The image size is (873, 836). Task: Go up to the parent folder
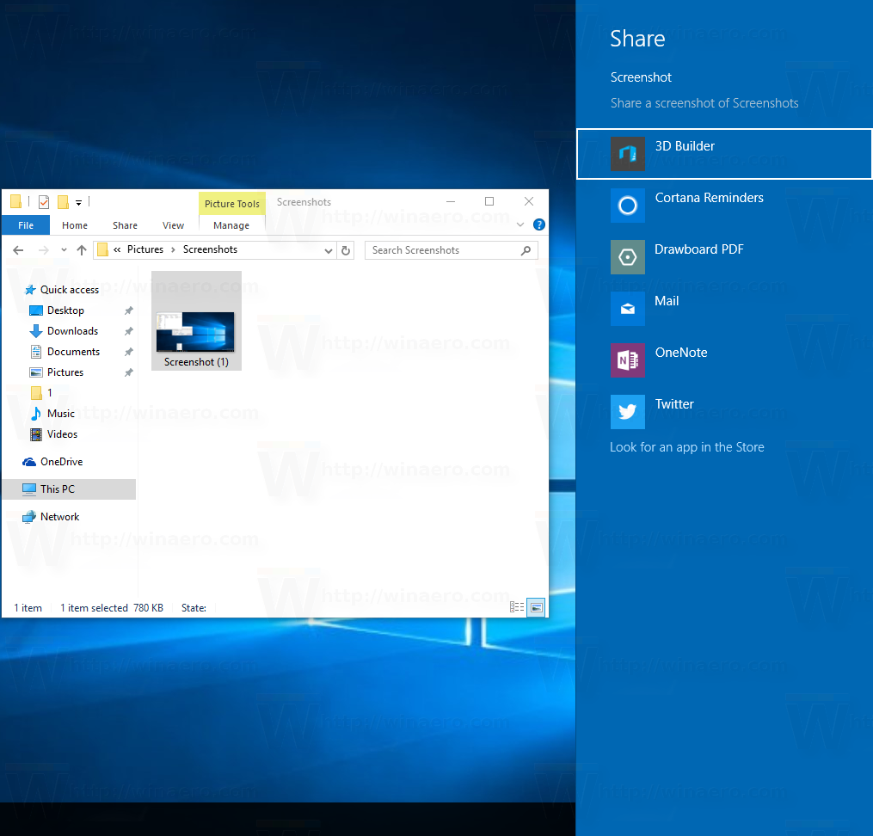82,250
